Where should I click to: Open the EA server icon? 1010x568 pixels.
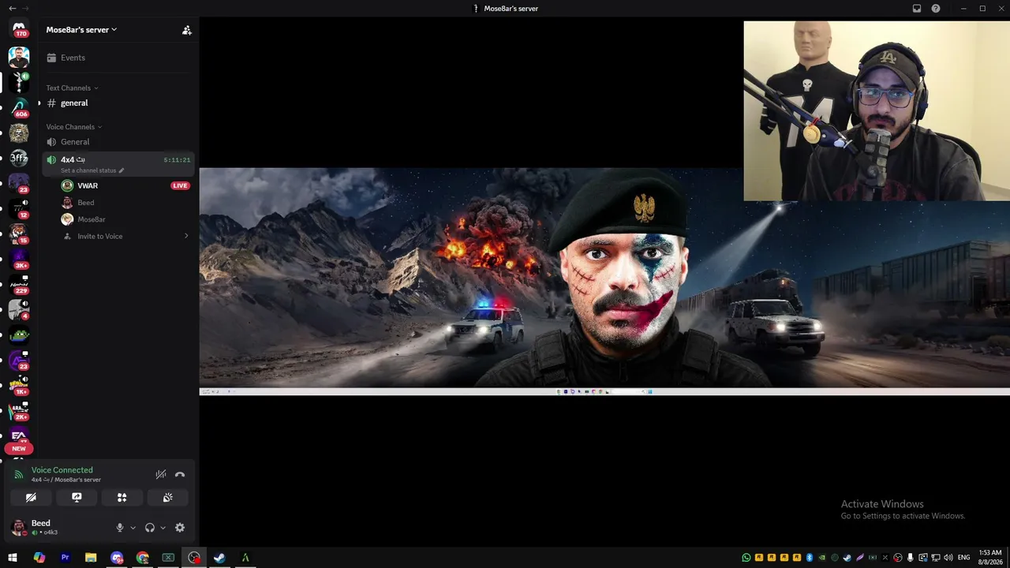(19, 436)
